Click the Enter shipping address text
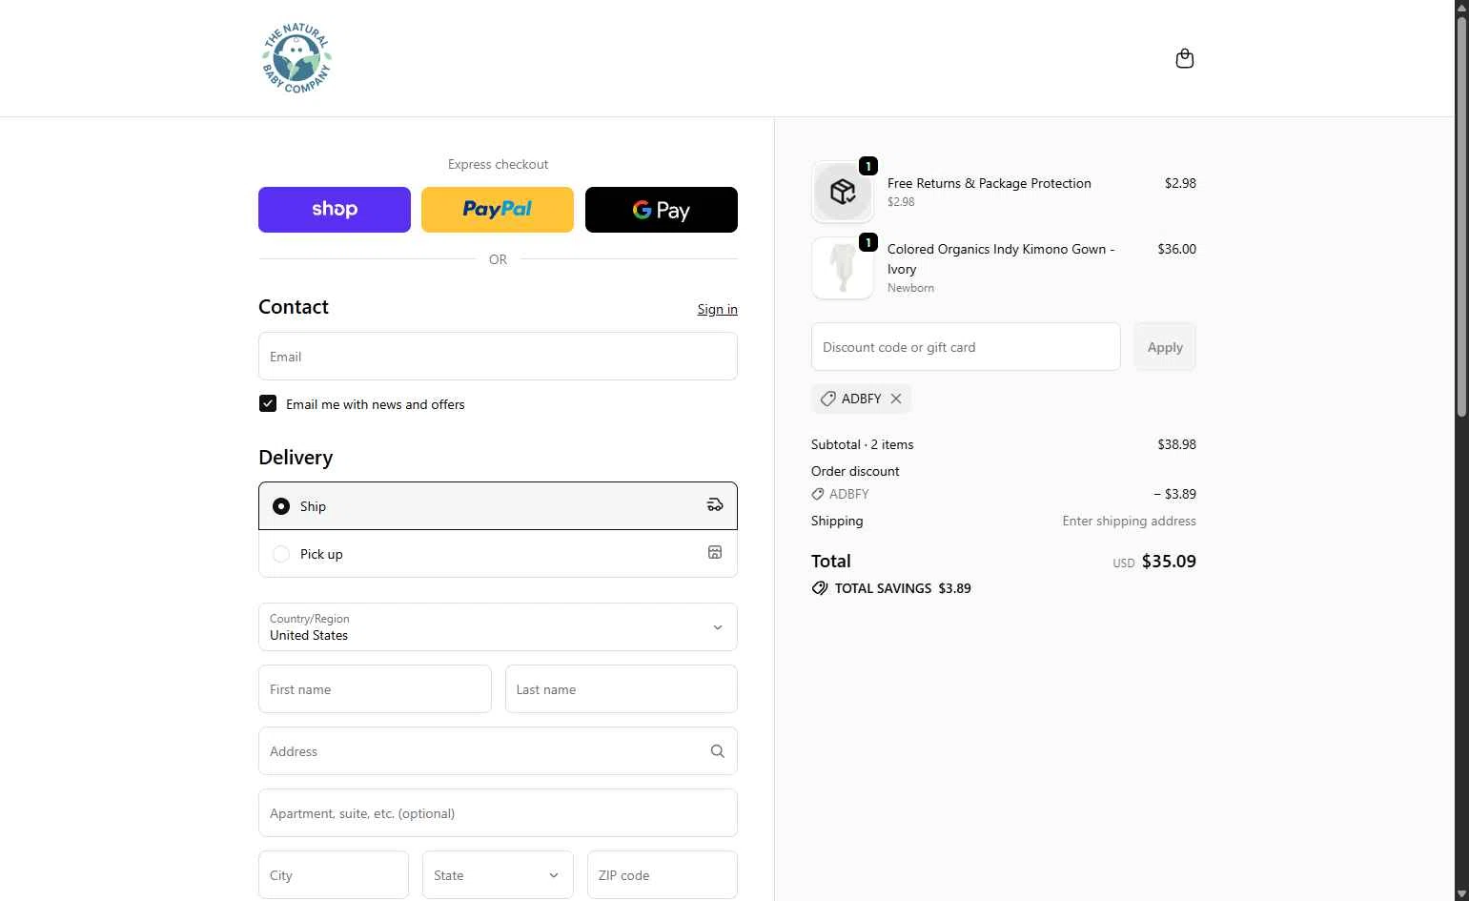Viewport: 1469px width, 901px height. point(1129,521)
